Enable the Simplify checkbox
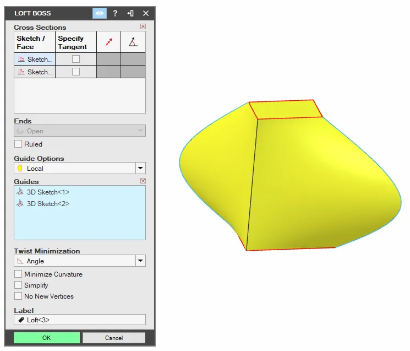 pyautogui.click(x=18, y=285)
